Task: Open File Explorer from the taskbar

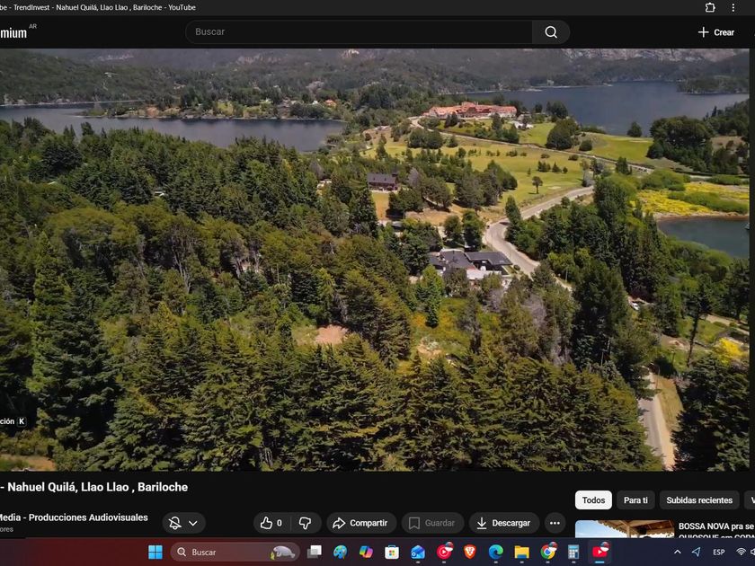Action: tap(521, 552)
